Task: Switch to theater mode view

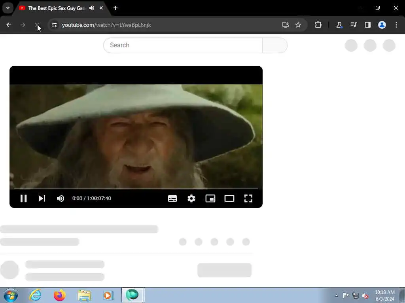Action: click(x=229, y=198)
